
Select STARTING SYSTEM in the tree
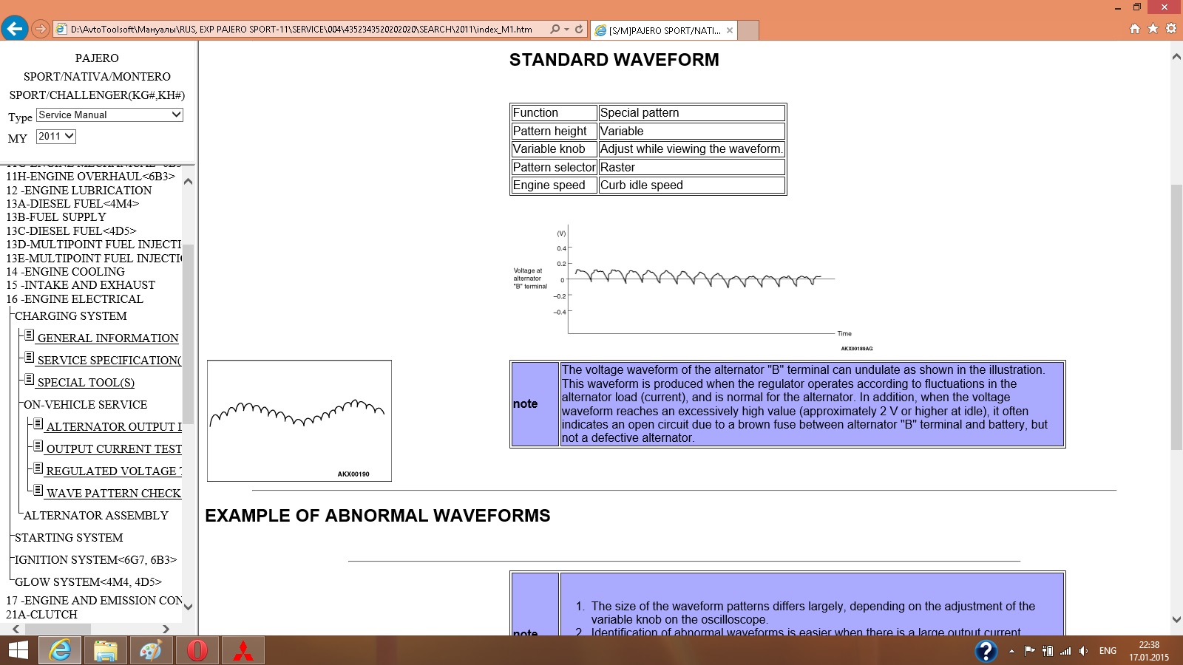tap(69, 538)
